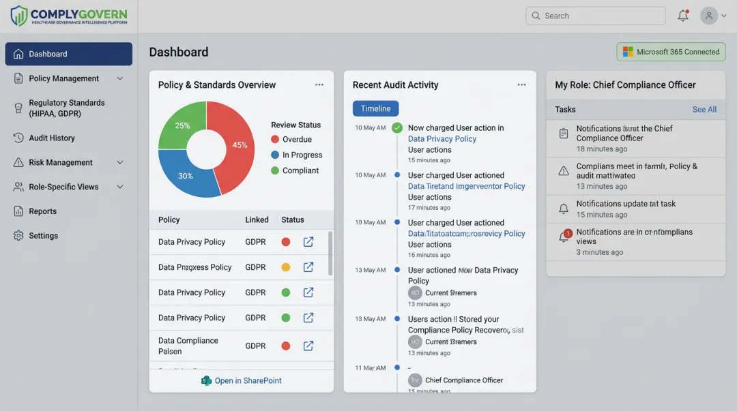Click the Role-Specific Views people icon

[18, 187]
